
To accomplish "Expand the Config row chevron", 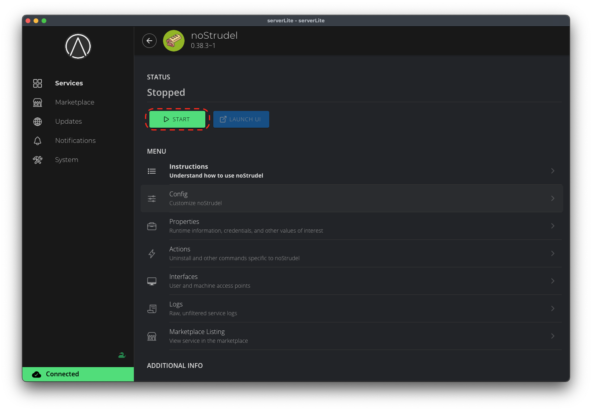I will [x=552, y=198].
